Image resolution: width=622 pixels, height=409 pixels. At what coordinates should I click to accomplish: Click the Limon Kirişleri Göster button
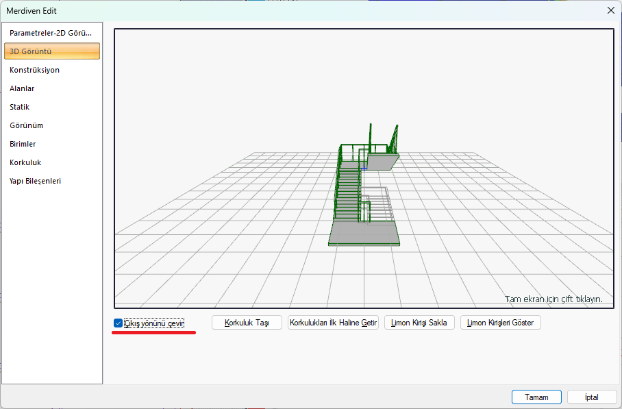pos(501,323)
